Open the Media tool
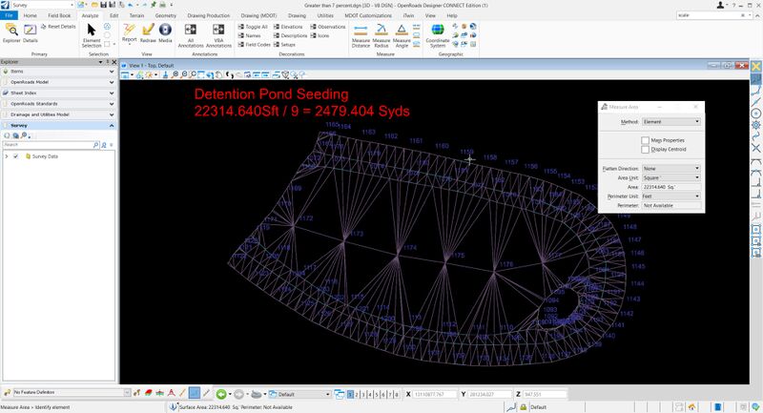This screenshot has height=413, width=763. pyautogui.click(x=165, y=33)
